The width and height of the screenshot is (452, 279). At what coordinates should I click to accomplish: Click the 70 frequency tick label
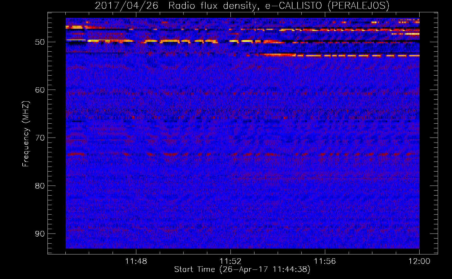40,138
